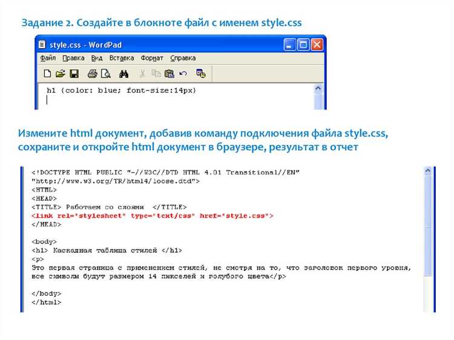Click the Задание 2 heading text
The width and height of the screenshot is (454, 340).
tap(162, 22)
